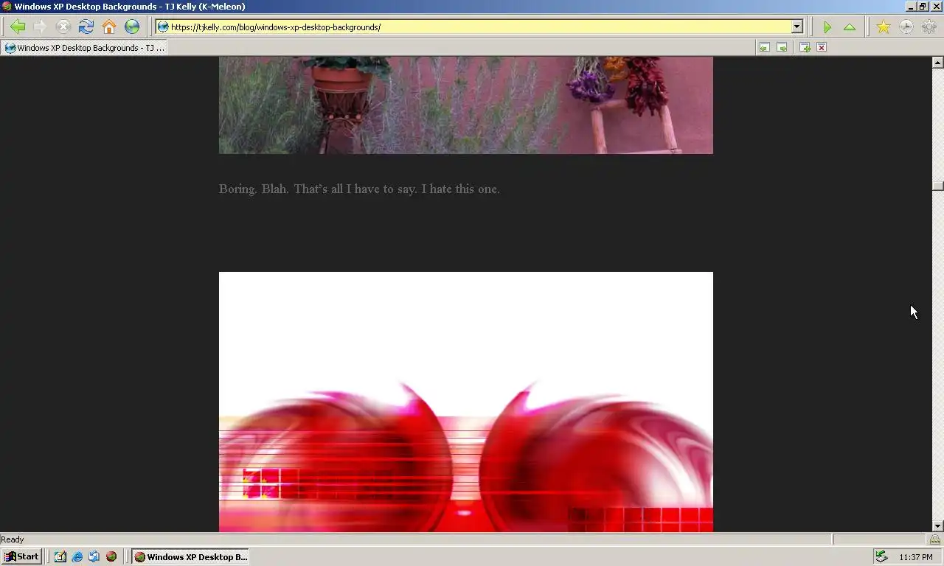The image size is (944, 566).
Task: Open a new tab
Action: click(805, 48)
